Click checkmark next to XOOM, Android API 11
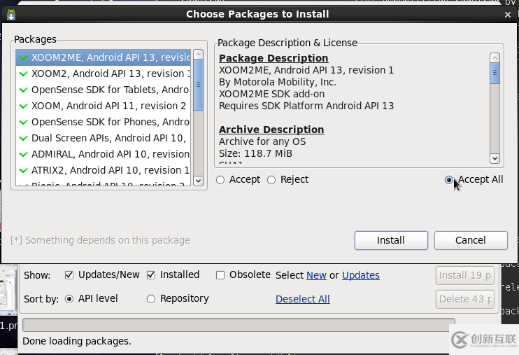The image size is (519, 355). (24, 106)
